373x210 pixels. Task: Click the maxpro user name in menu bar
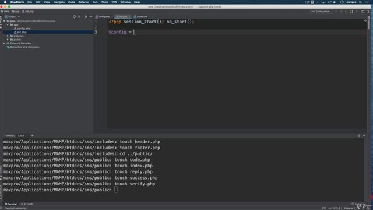tap(351, 2)
